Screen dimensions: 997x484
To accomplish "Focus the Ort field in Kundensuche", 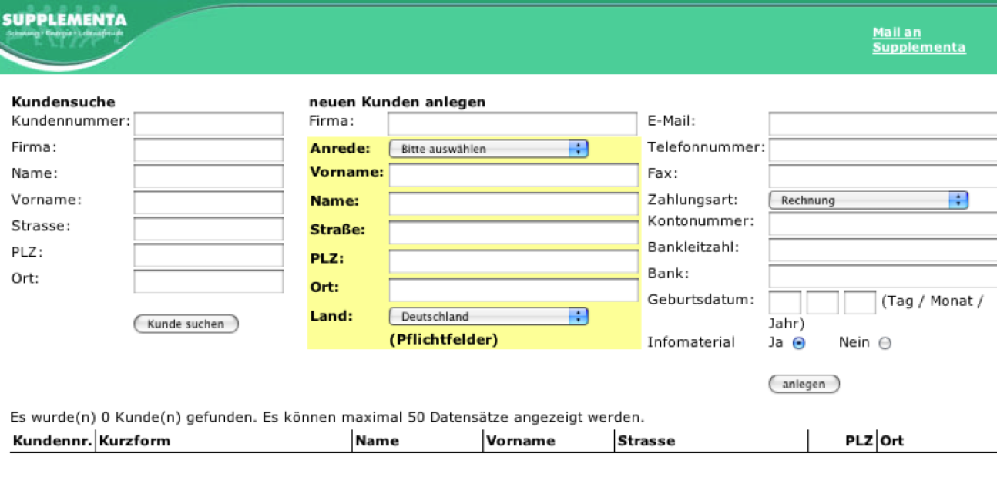I will click(x=209, y=281).
